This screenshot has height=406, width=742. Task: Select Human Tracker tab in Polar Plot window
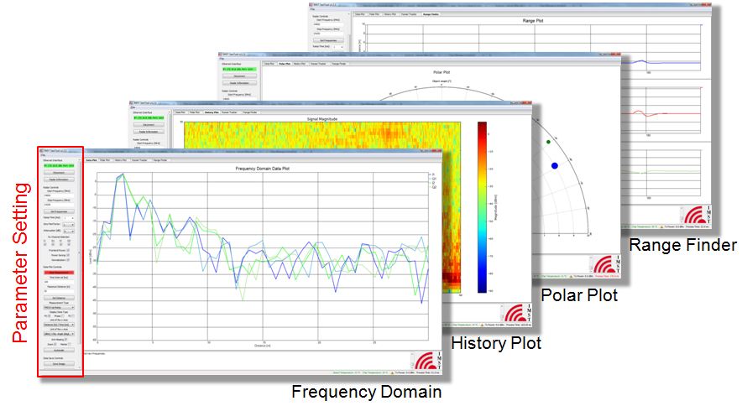(318, 64)
